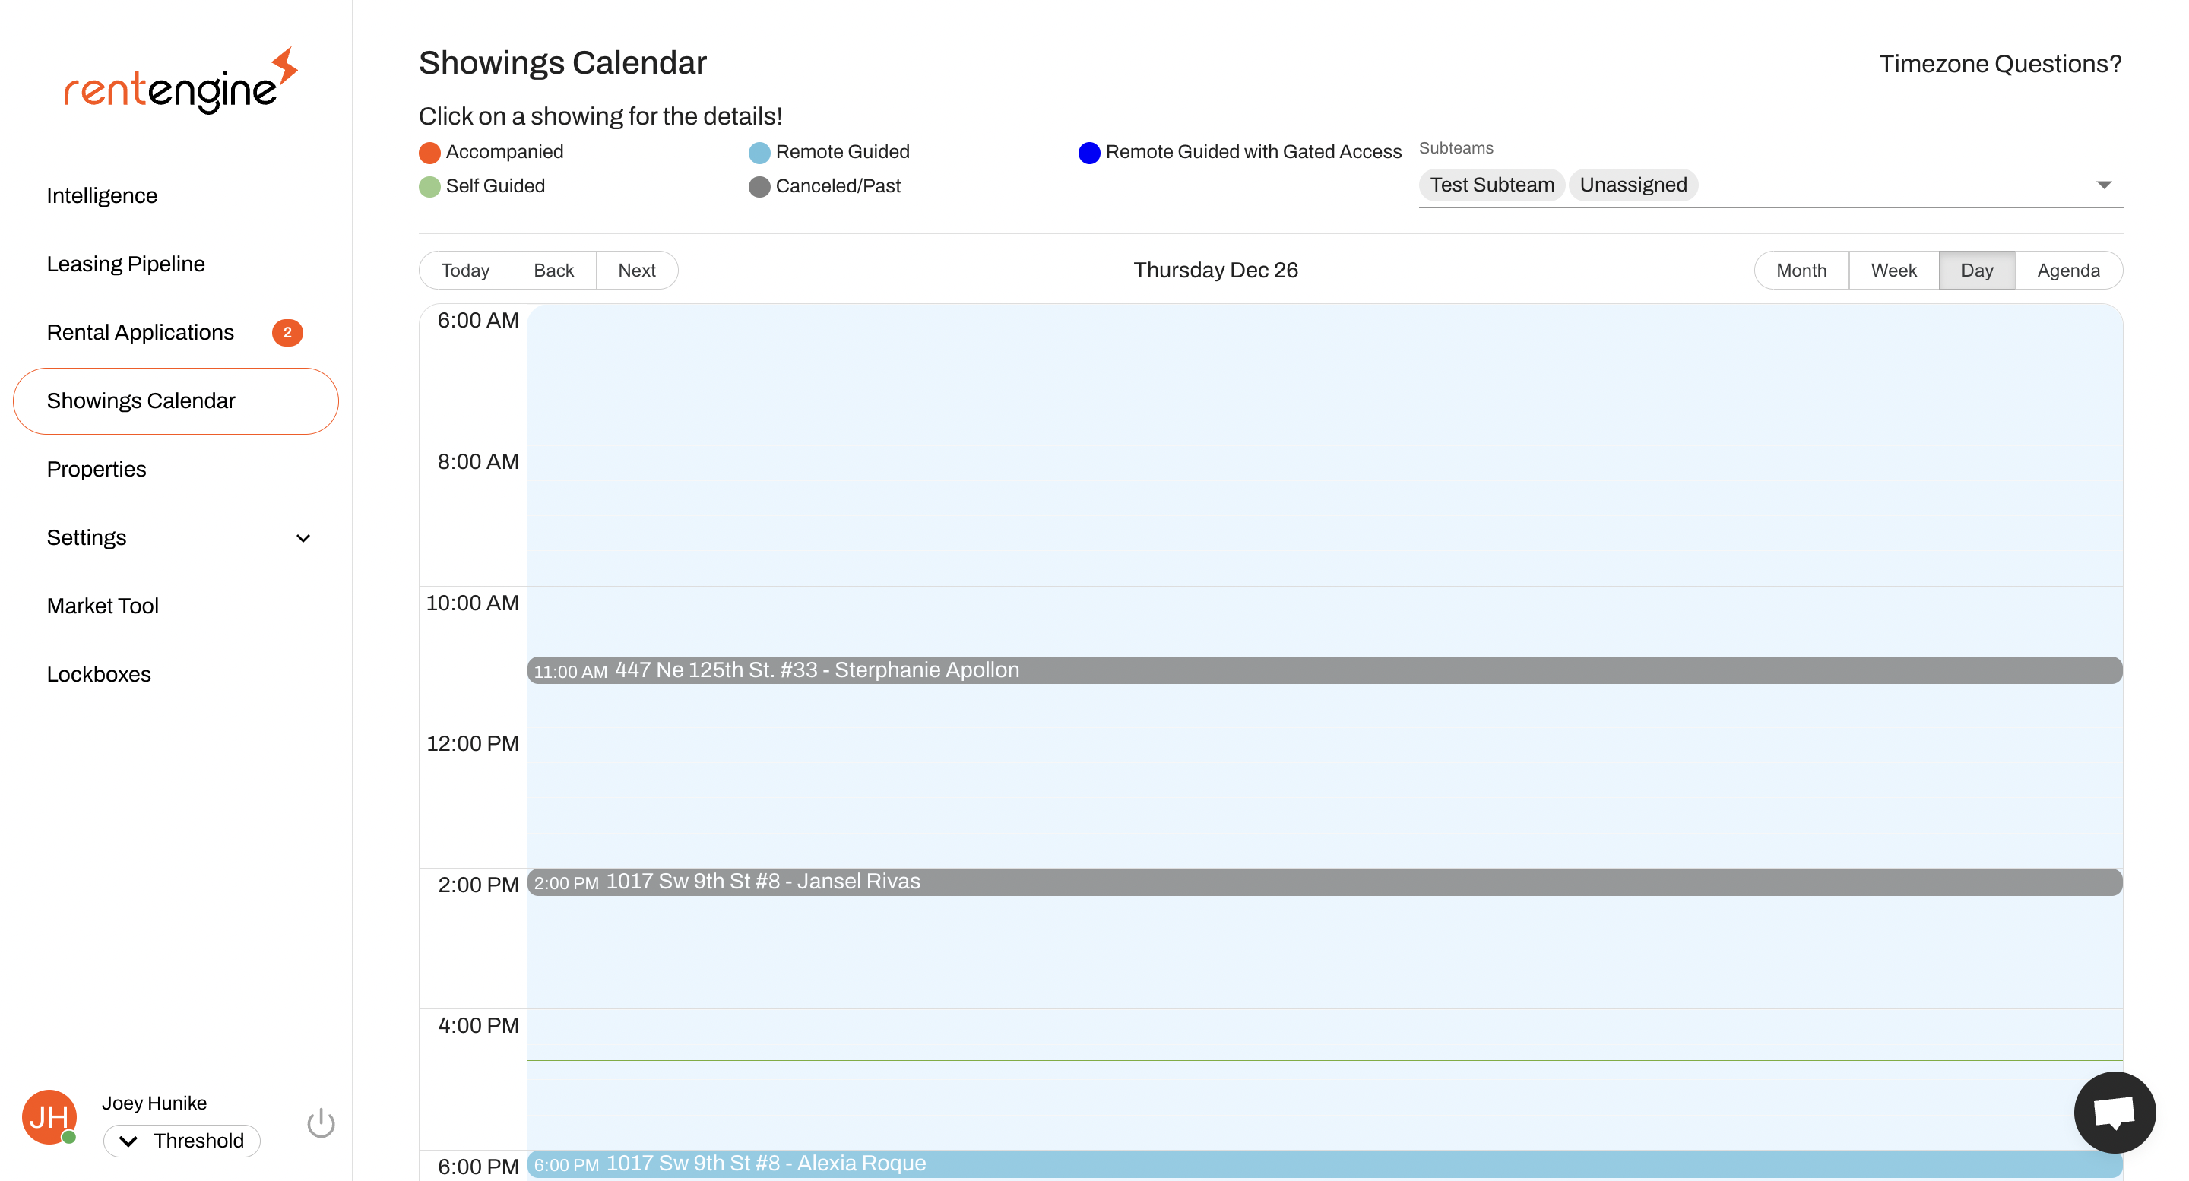Switch to the Month tab

pyautogui.click(x=1801, y=269)
